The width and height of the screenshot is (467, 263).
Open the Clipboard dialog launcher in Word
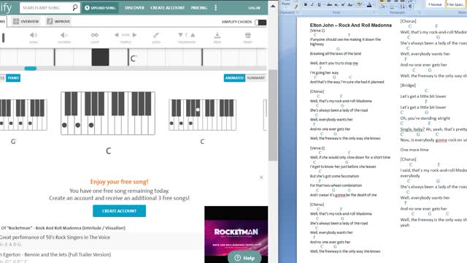coord(298,12)
